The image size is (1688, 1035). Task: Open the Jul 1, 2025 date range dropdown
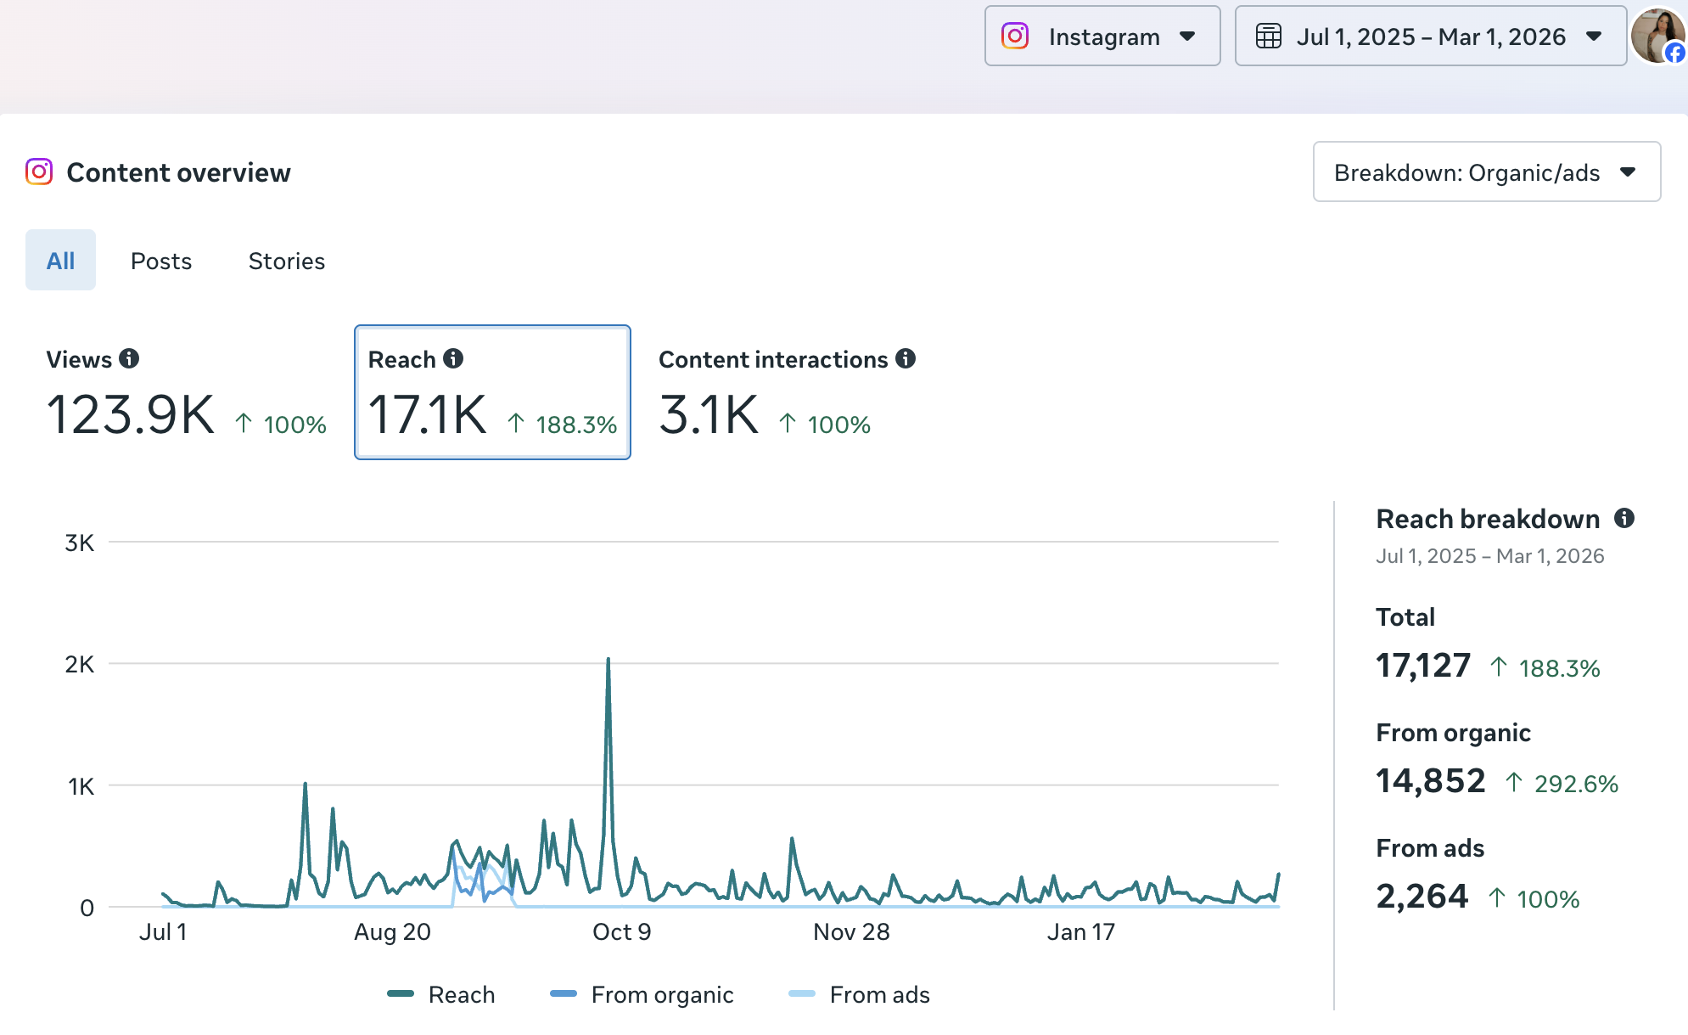[1430, 37]
